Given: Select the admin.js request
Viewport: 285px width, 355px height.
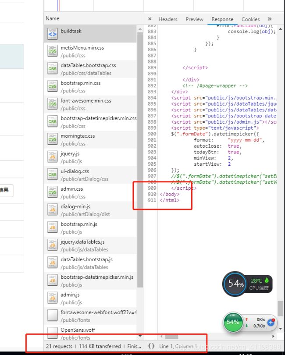Looking at the screenshot, I should tap(90, 298).
